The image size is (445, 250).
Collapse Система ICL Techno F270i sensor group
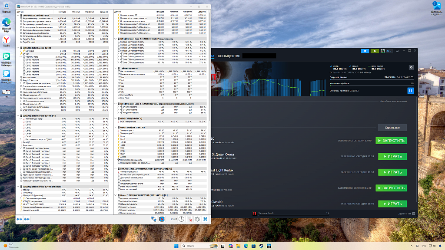coord(18,15)
